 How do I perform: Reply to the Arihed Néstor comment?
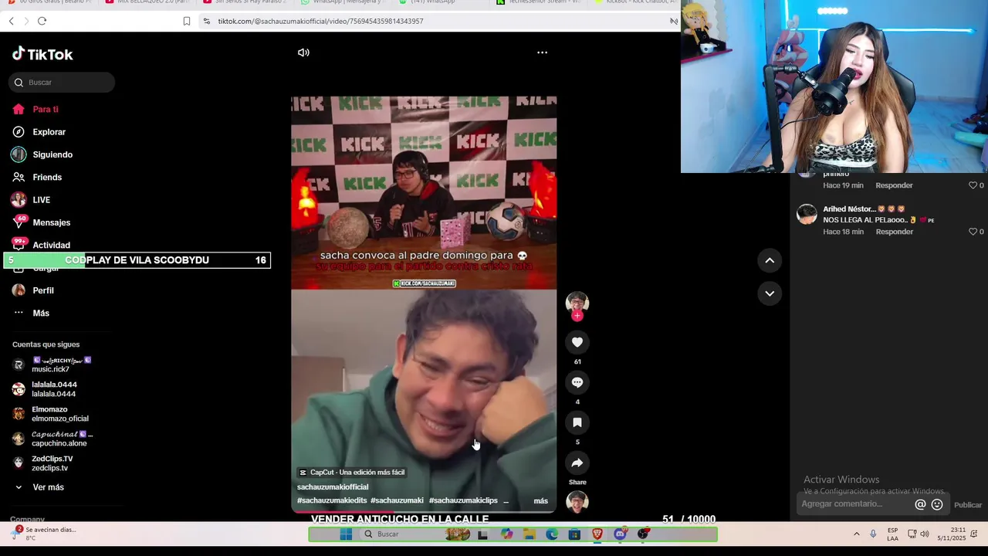point(894,232)
